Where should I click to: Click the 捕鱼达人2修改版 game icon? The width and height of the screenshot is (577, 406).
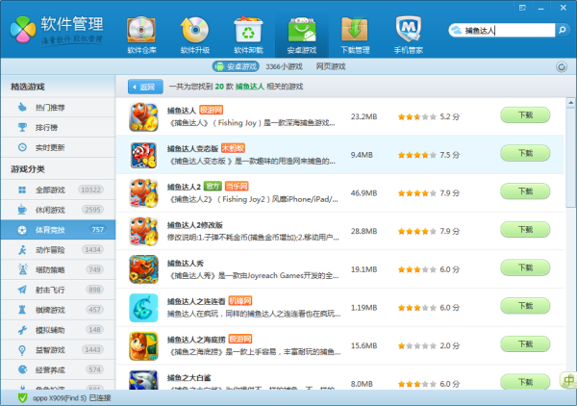[143, 231]
